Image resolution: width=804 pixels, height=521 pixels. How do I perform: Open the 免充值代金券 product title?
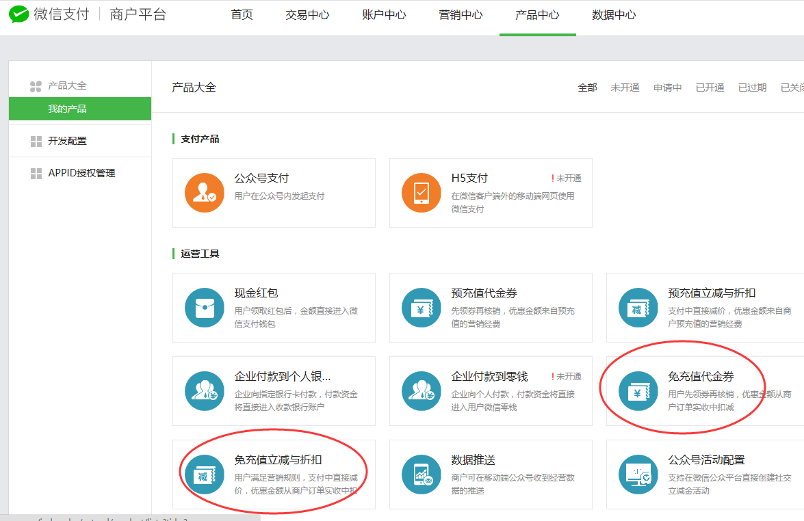[701, 377]
